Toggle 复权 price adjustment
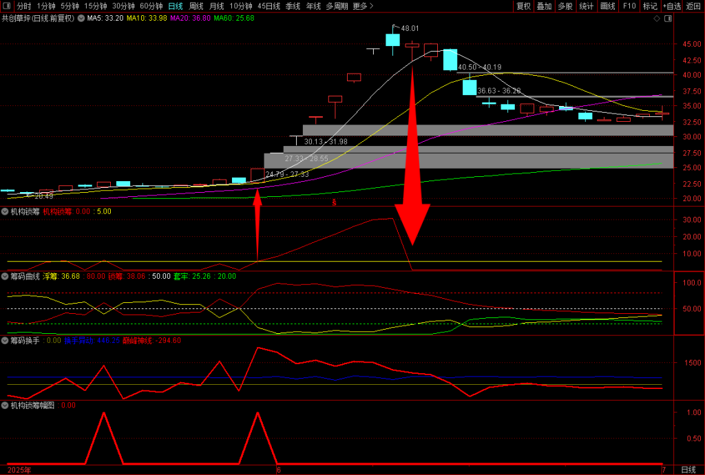The height and width of the screenshot is (475, 705). (x=523, y=6)
